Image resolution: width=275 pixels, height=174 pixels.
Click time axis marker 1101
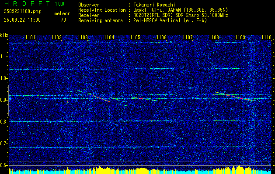(x=30, y=37)
